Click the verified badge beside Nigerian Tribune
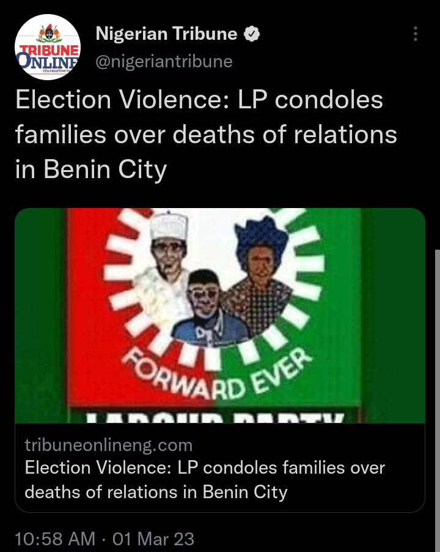This screenshot has height=552, width=440. pos(252,34)
